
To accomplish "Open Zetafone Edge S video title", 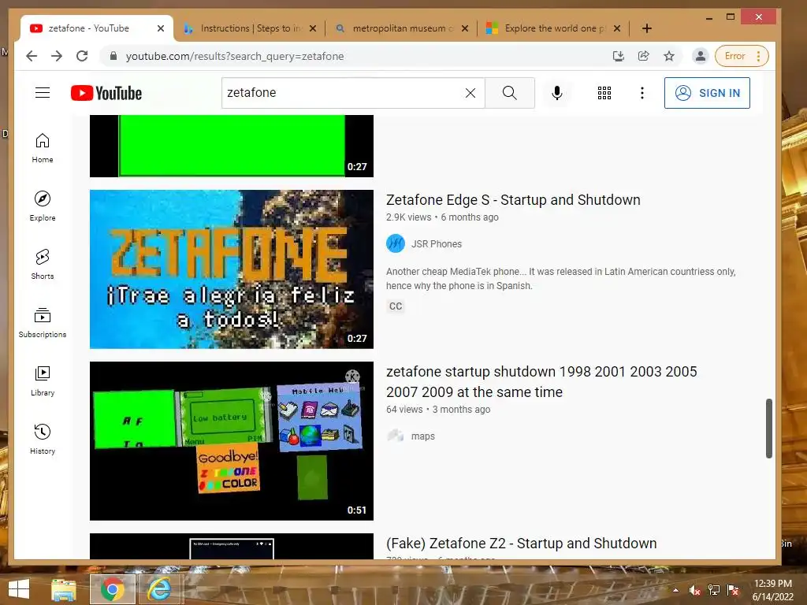I will (x=513, y=199).
